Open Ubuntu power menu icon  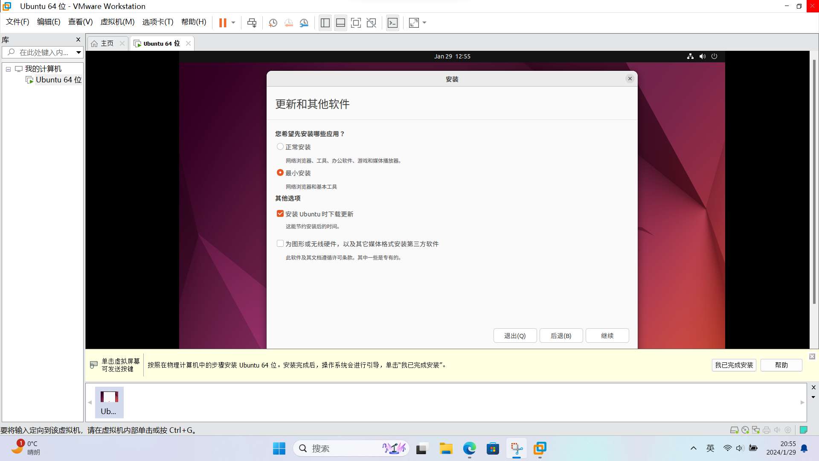[x=714, y=56]
